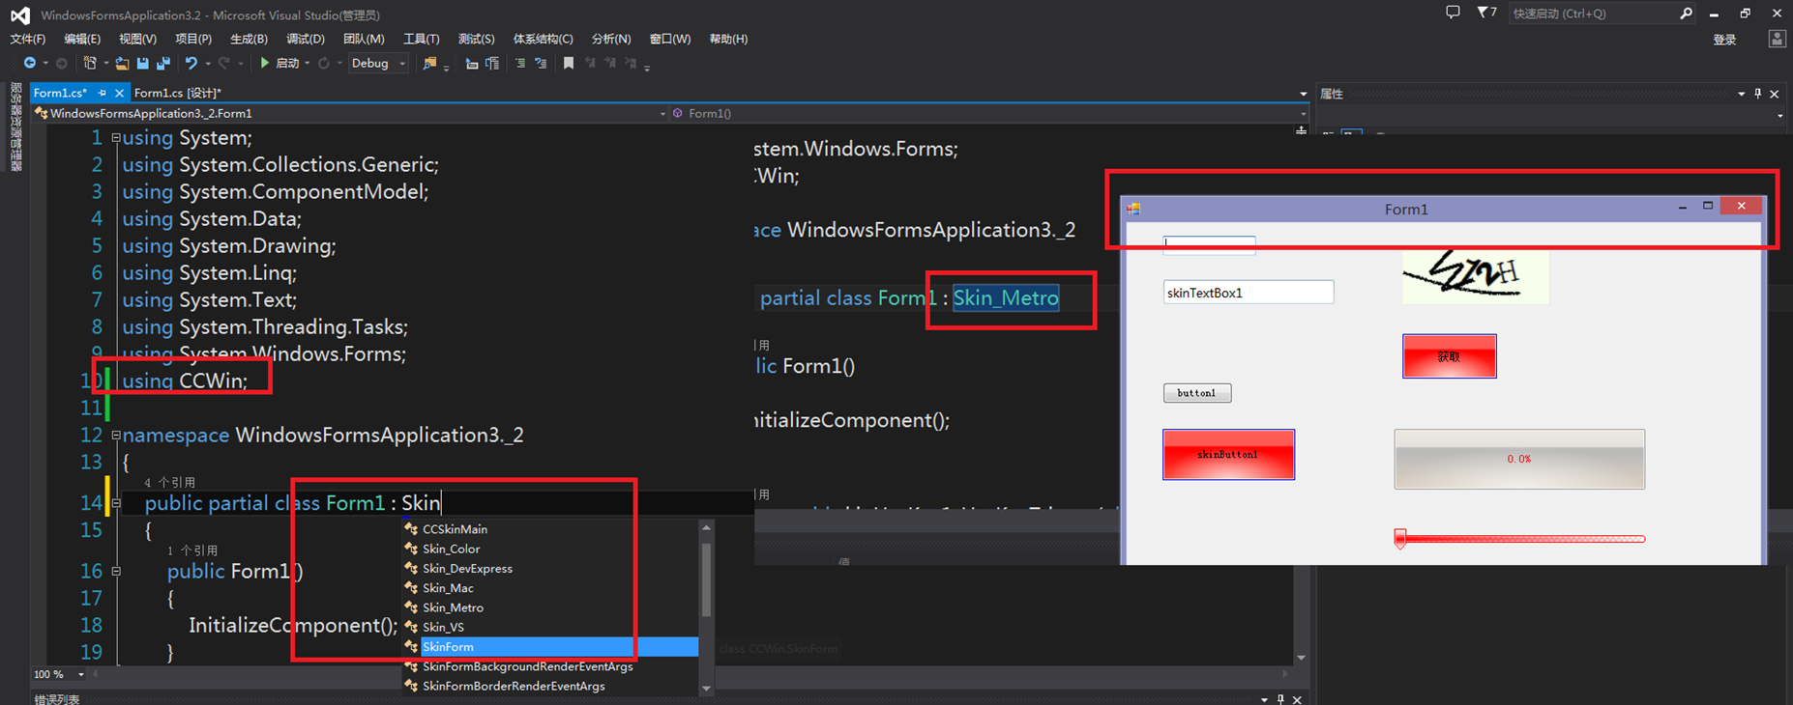
Task: Open the 文件(F) menu
Action: point(28,40)
